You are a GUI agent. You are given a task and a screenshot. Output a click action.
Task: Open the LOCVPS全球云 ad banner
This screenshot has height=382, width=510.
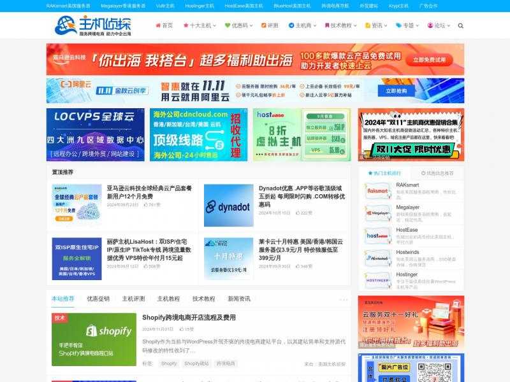pos(95,134)
